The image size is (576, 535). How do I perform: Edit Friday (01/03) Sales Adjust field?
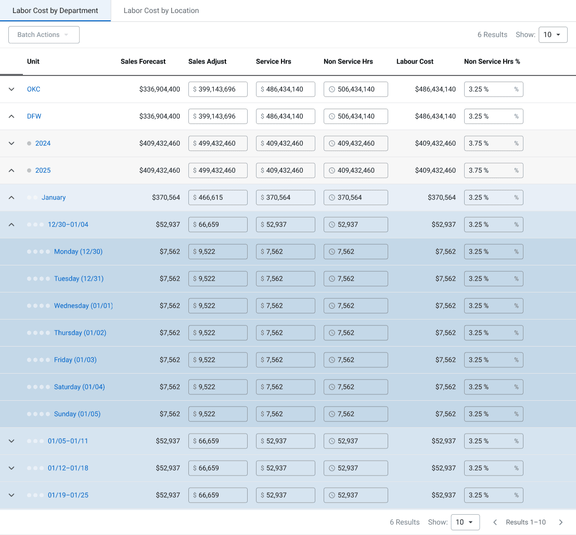(x=218, y=360)
